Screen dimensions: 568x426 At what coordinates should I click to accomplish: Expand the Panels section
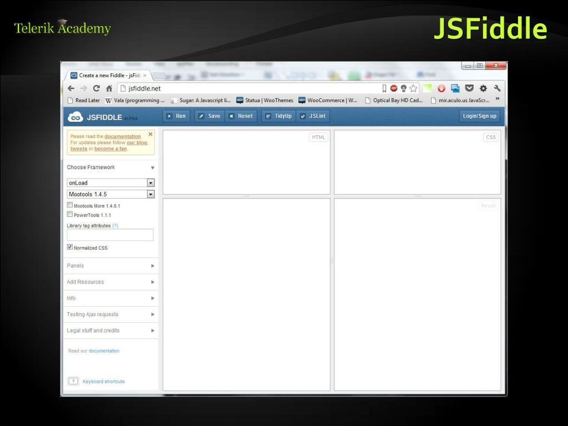111,266
